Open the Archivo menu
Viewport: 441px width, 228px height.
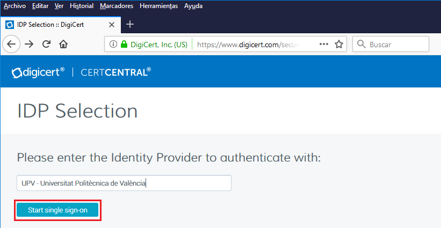coord(15,6)
